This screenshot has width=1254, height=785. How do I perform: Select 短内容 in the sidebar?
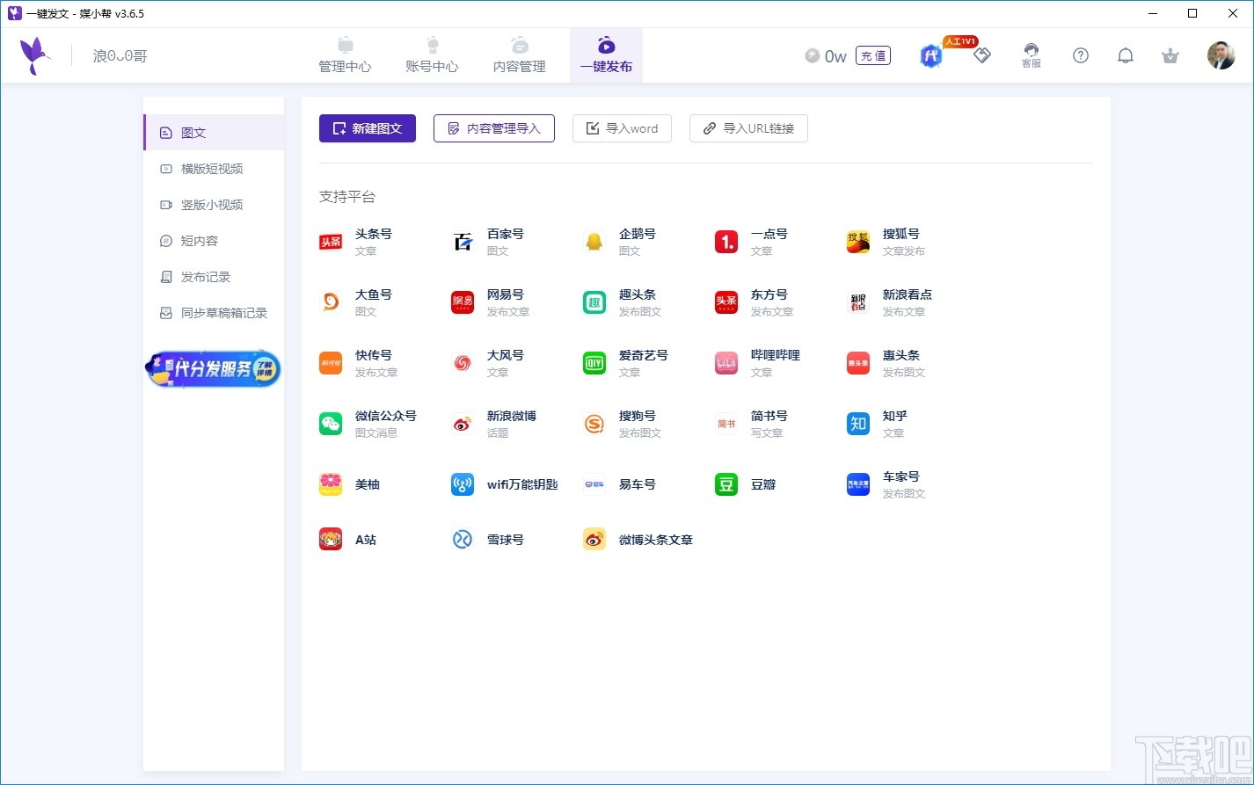pos(214,241)
